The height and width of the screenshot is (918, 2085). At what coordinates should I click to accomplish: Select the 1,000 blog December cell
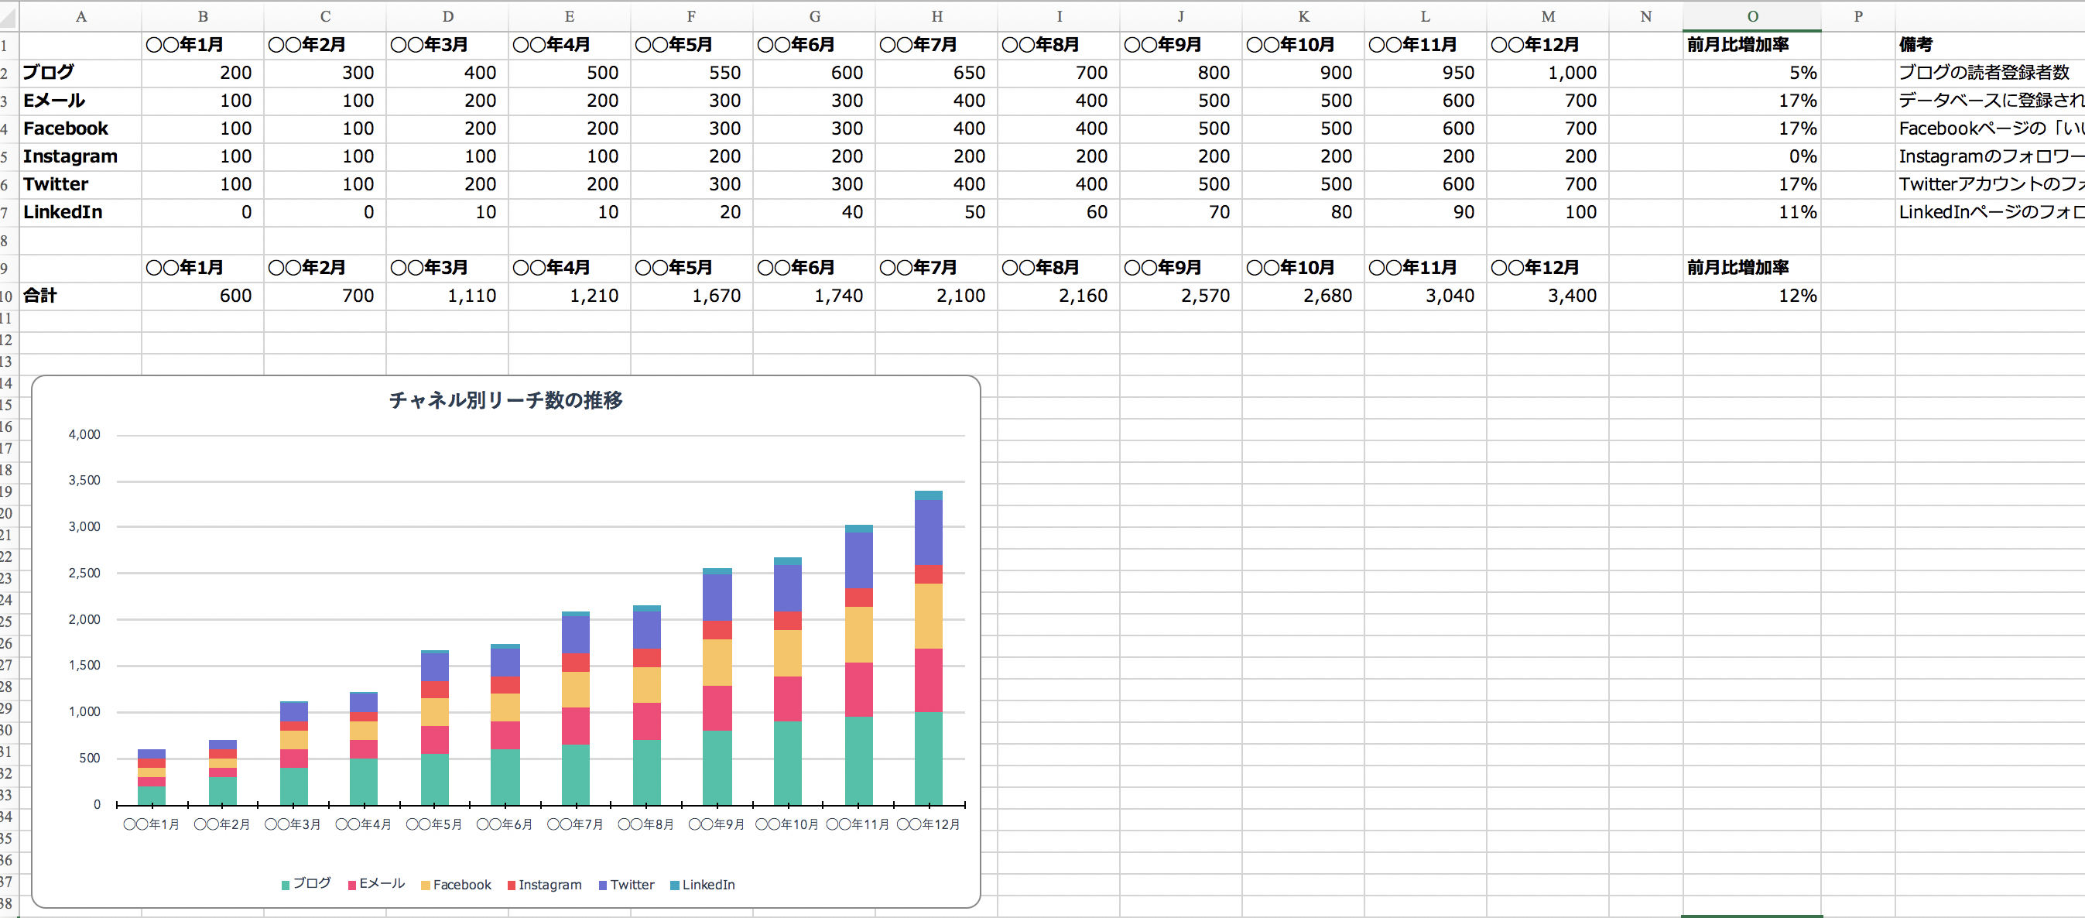1548,73
